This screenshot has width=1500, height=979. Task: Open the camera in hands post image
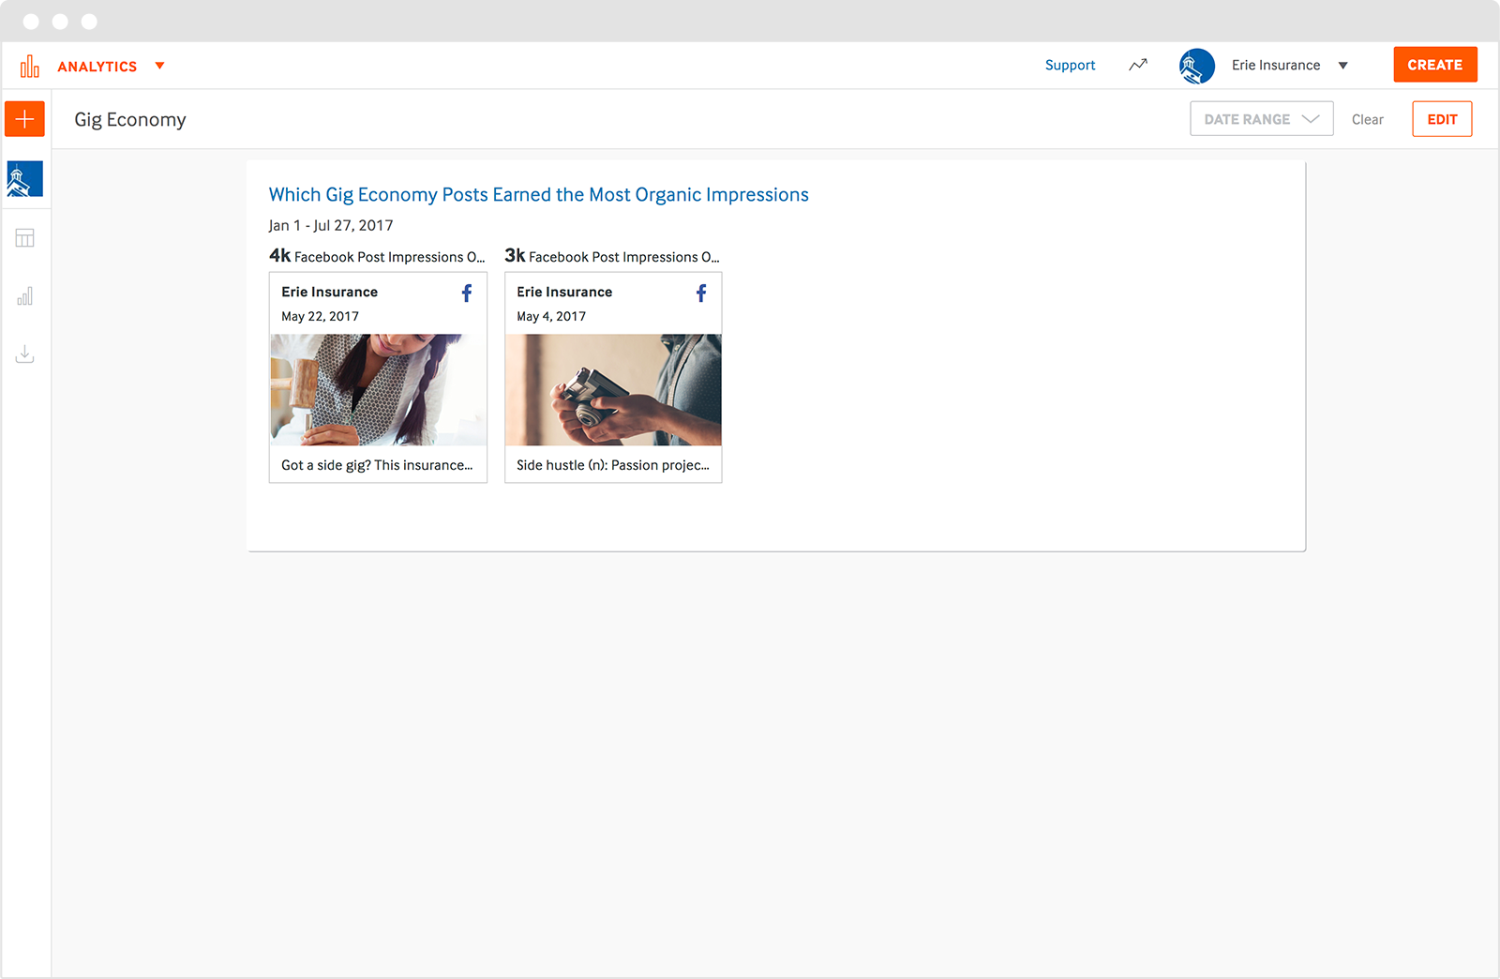coord(613,389)
